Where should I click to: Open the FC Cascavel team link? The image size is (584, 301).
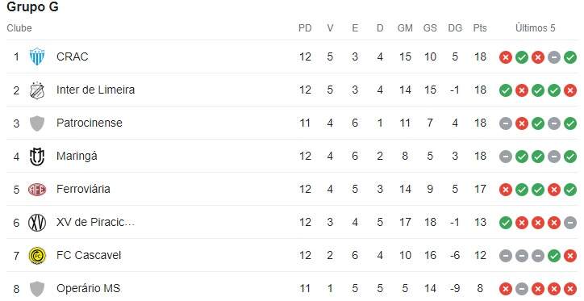click(x=89, y=255)
